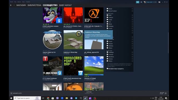Switch to the БИБЛИОТЕКА tab
178x100 pixels.
(34, 5)
